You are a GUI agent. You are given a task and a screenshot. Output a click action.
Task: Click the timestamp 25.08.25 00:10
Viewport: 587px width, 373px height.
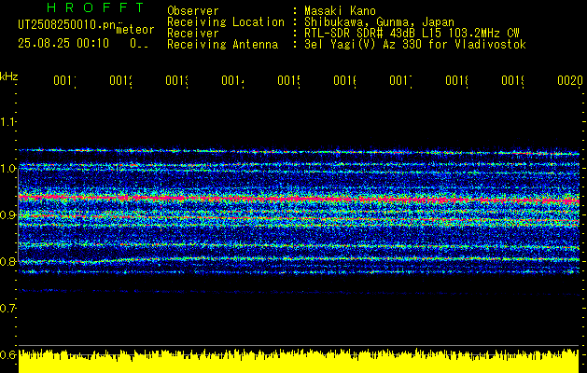[x=63, y=44]
